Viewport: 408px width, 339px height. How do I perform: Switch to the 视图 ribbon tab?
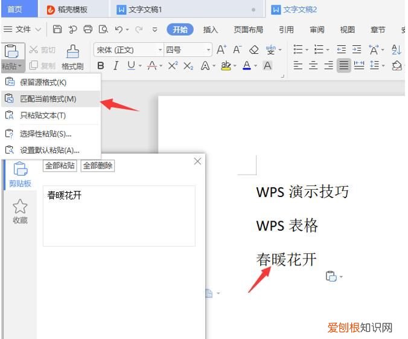348,30
